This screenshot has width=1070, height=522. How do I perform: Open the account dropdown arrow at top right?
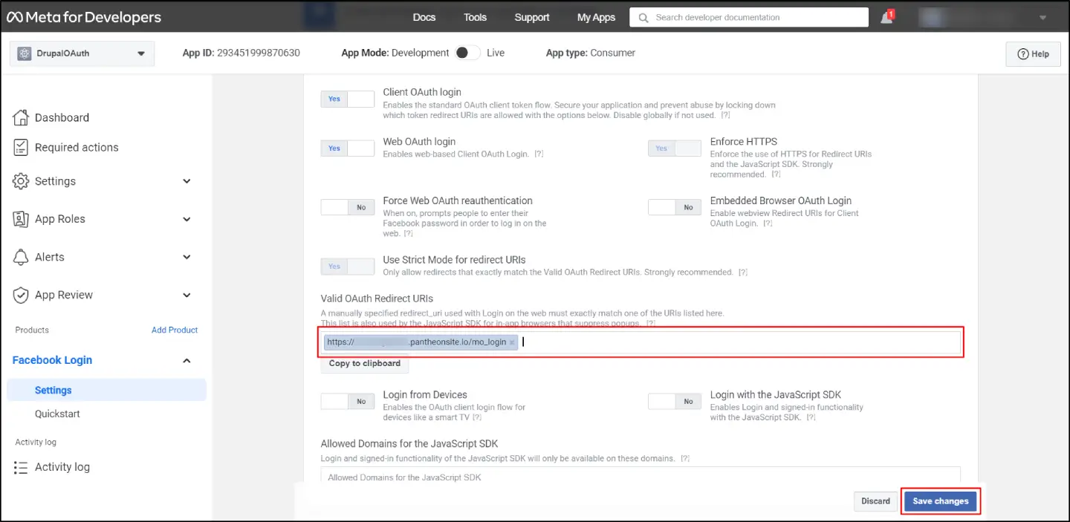click(x=1043, y=17)
